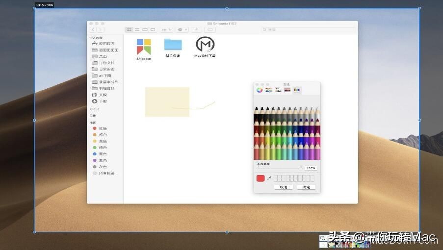
Task: Switch Finder to column view
Action: pyautogui.click(x=145, y=29)
